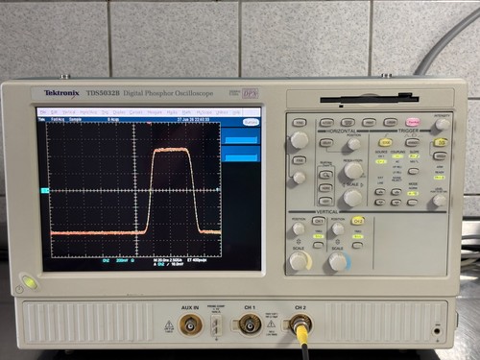Switch the CH2 termination button
Image resolution: width=480 pixels, height=360 pixels.
click(x=357, y=245)
